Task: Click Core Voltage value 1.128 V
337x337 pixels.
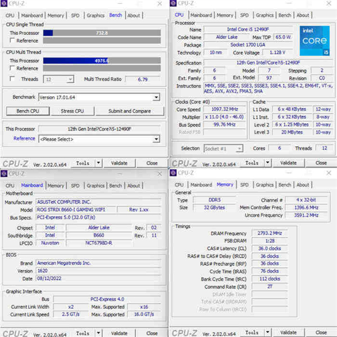Action: click(277, 52)
